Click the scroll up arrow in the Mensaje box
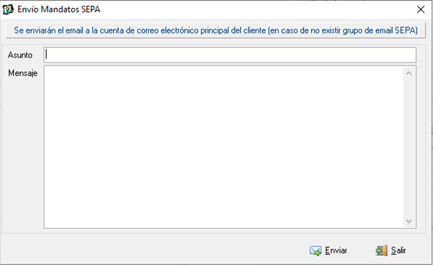 coord(409,73)
